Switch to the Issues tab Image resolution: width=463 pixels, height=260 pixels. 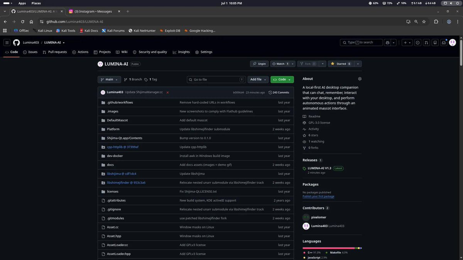[30, 52]
